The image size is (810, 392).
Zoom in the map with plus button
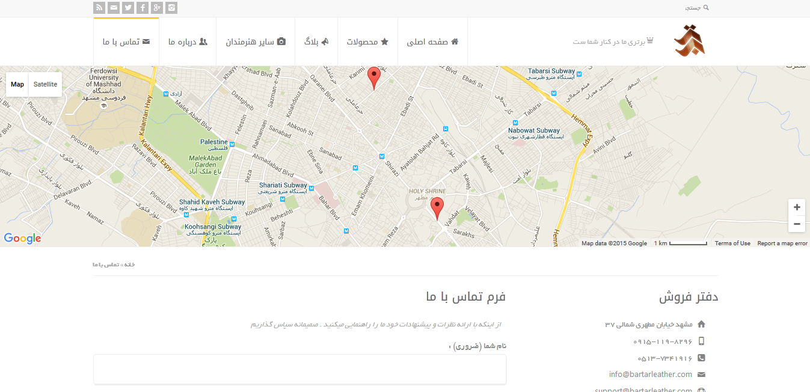pos(797,207)
